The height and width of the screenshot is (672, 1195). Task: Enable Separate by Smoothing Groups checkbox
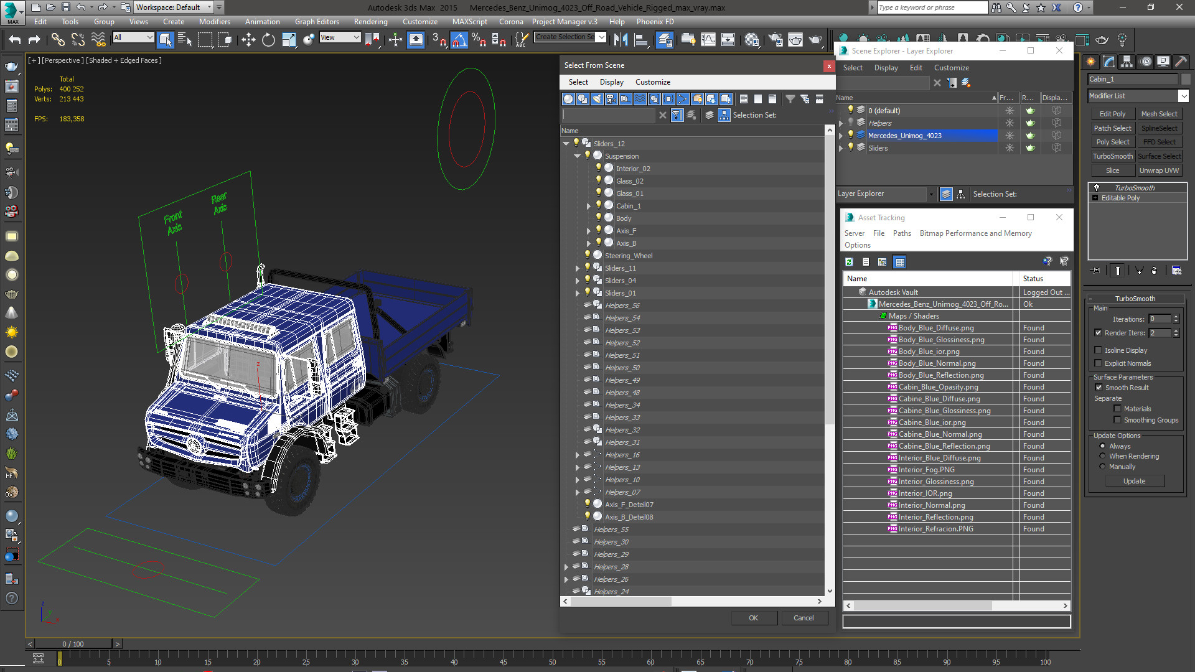pyautogui.click(x=1117, y=420)
